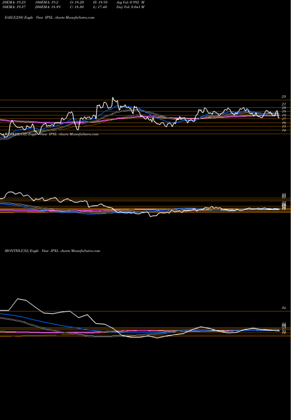
Task: Click the DAILY(250) Eagle View IPXL title
Action: 49,17
